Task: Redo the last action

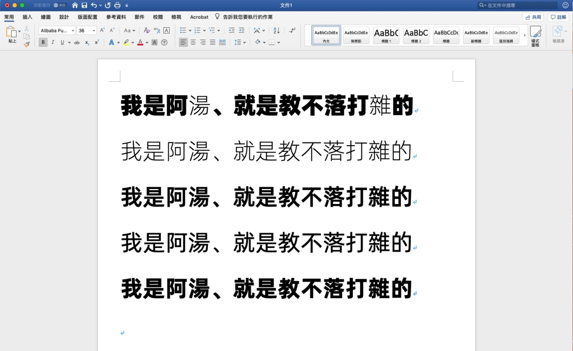Action: click(107, 5)
